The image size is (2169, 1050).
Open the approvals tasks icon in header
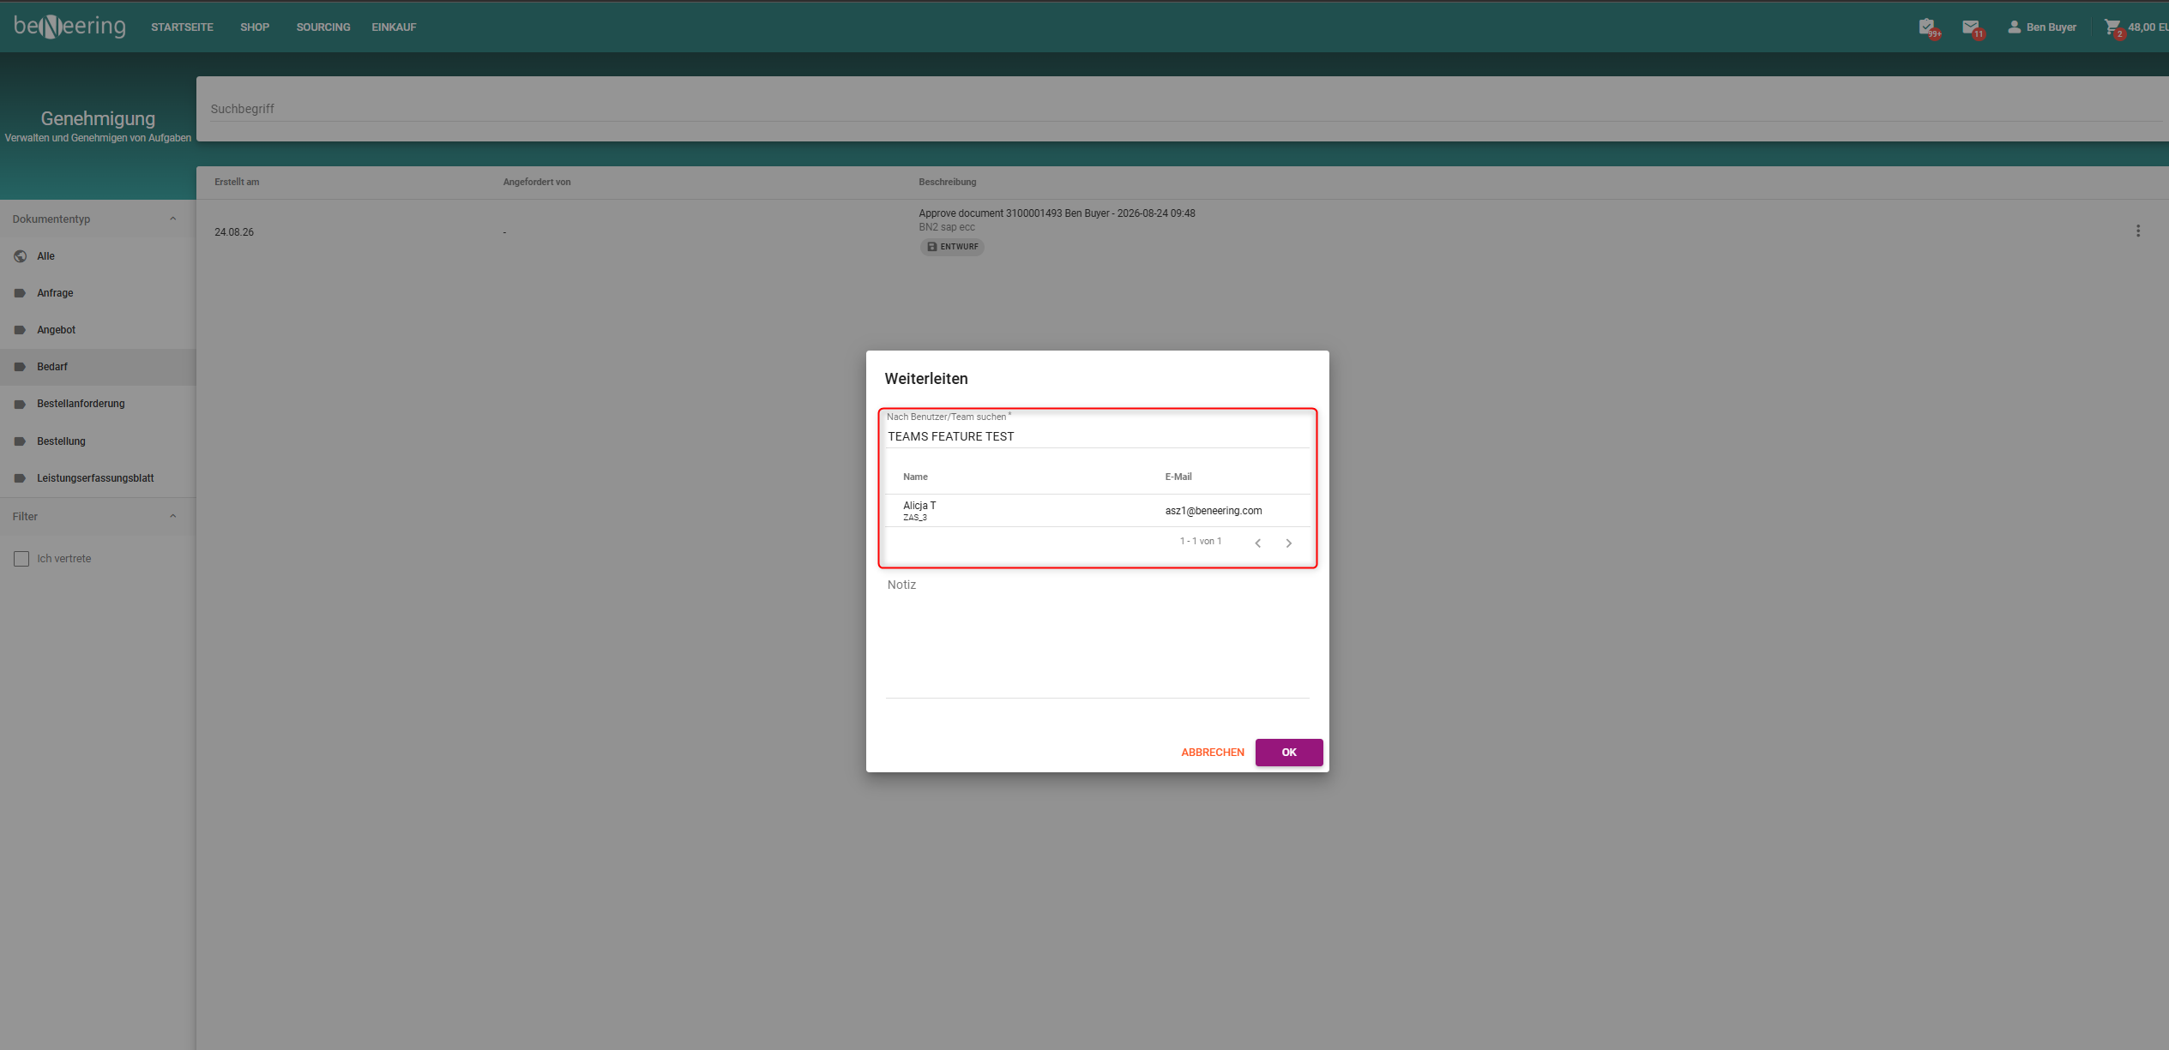point(1927,27)
